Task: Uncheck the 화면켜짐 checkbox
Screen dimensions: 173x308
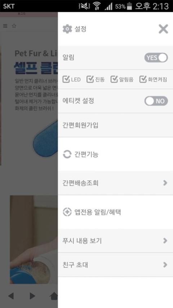Action: [x=143, y=79]
